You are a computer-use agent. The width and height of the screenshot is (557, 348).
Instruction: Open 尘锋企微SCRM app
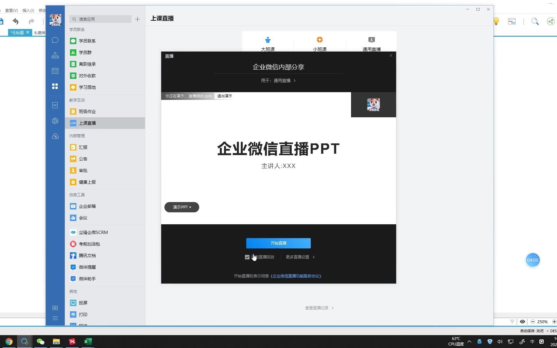[105, 232]
